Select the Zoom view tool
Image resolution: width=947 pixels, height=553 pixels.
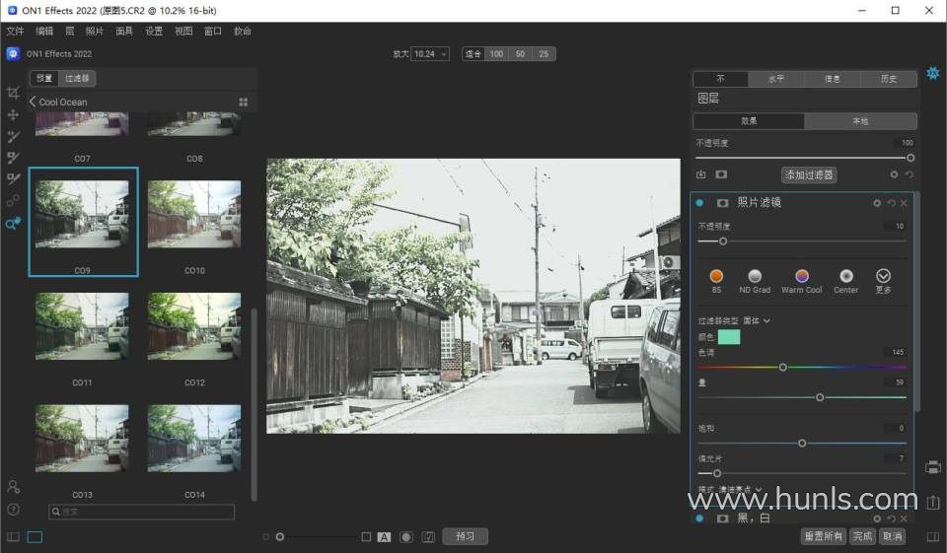[x=13, y=224]
